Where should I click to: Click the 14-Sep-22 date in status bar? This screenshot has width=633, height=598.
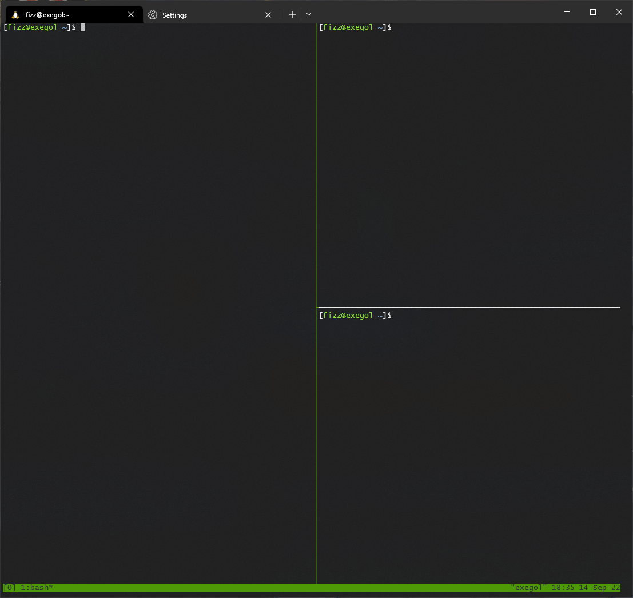pyautogui.click(x=599, y=588)
